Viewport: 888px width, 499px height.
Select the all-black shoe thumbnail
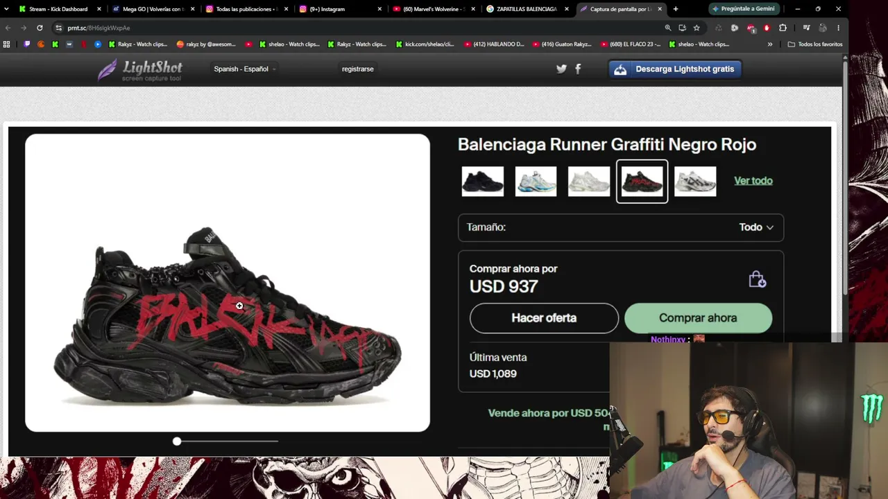point(483,182)
